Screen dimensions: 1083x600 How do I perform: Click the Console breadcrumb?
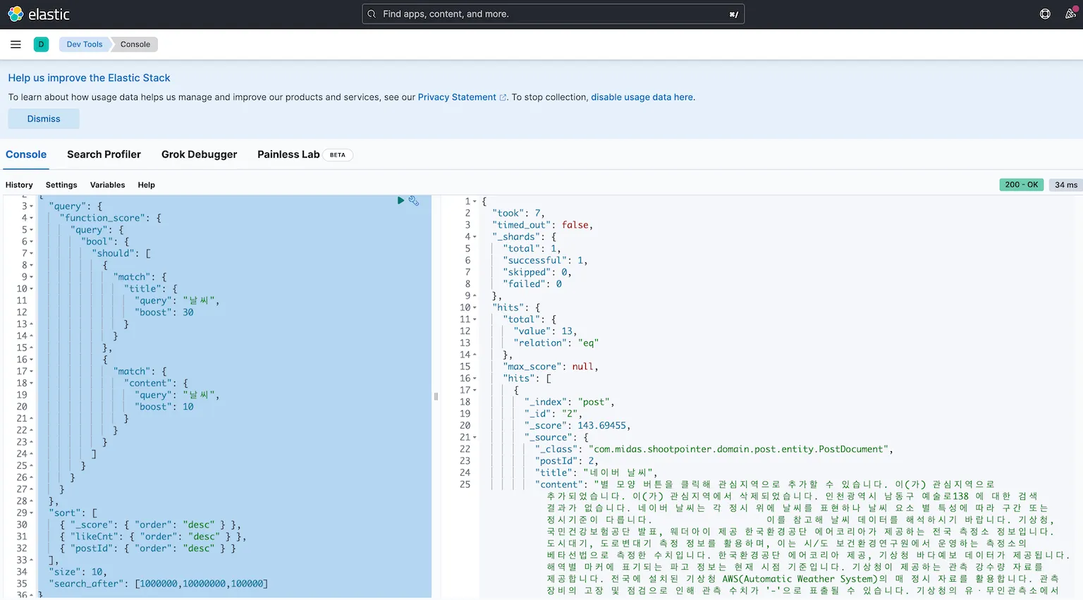[x=135, y=44]
